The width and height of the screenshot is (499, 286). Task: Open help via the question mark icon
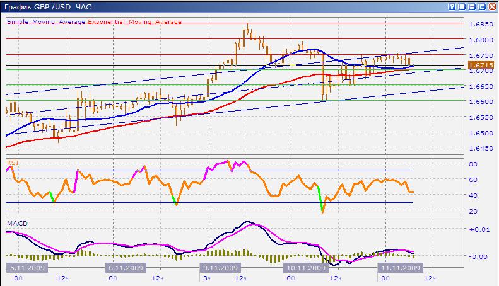(452, 6)
